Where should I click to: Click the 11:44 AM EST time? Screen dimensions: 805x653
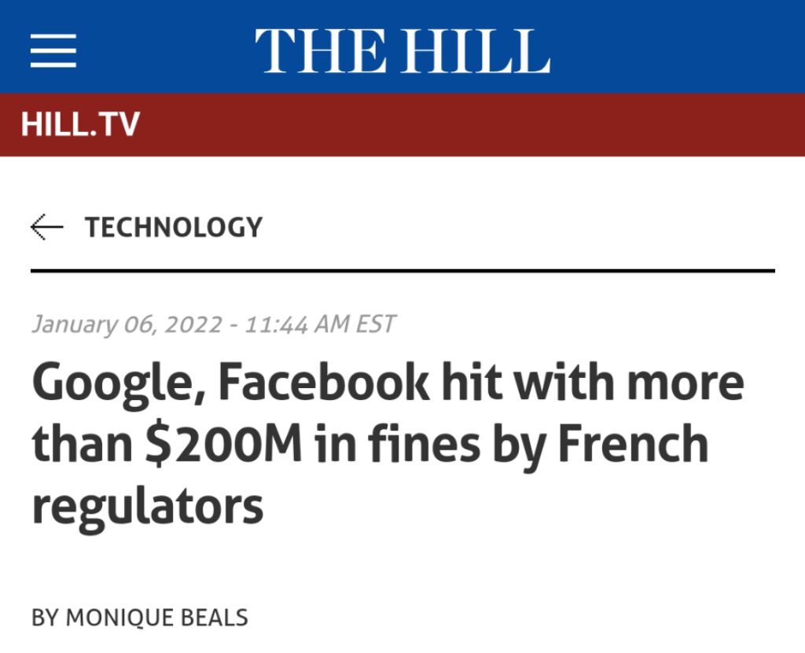pyautogui.click(x=320, y=324)
